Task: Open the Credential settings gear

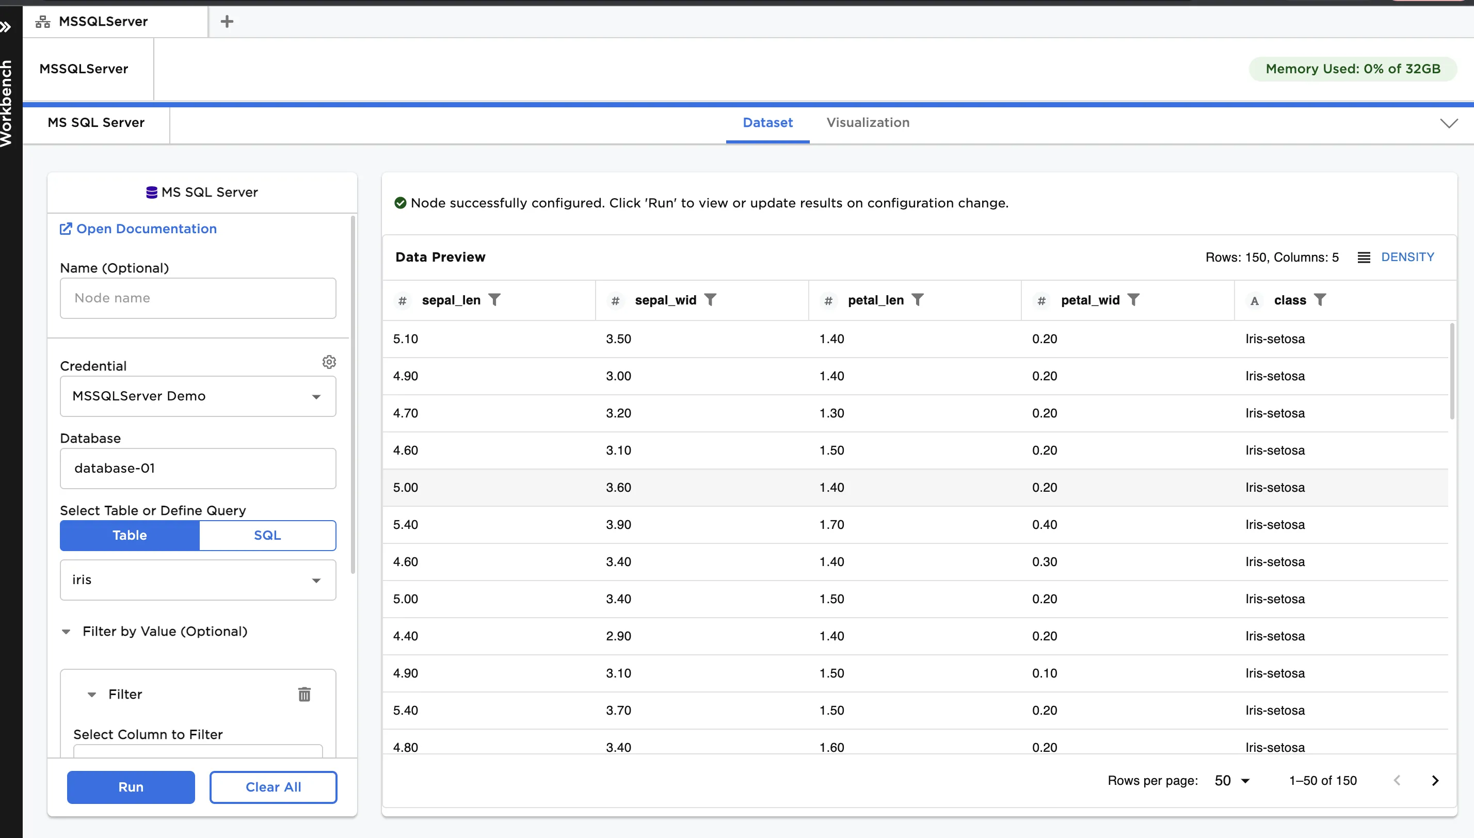Action: pyautogui.click(x=329, y=361)
